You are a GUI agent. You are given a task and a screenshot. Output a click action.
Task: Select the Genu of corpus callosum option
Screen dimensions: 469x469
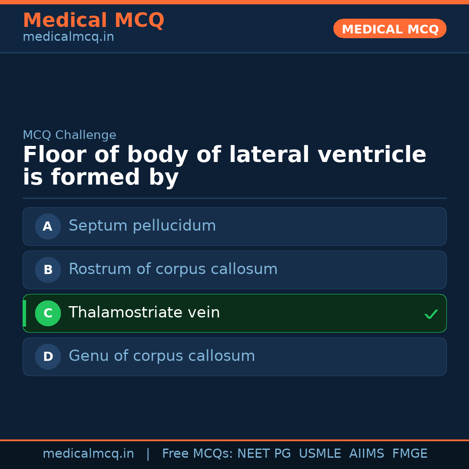234,357
